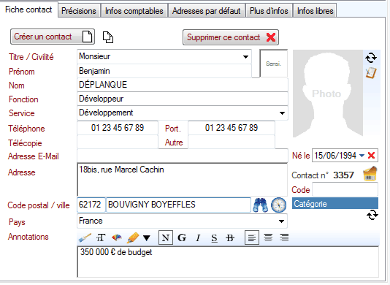Viewport: 390px width, 285px height.
Task: Click the contact number 3357
Action: tap(343, 175)
